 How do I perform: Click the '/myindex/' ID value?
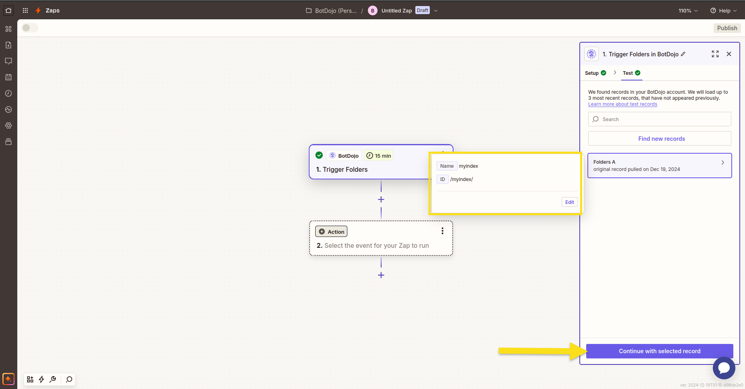coord(462,179)
